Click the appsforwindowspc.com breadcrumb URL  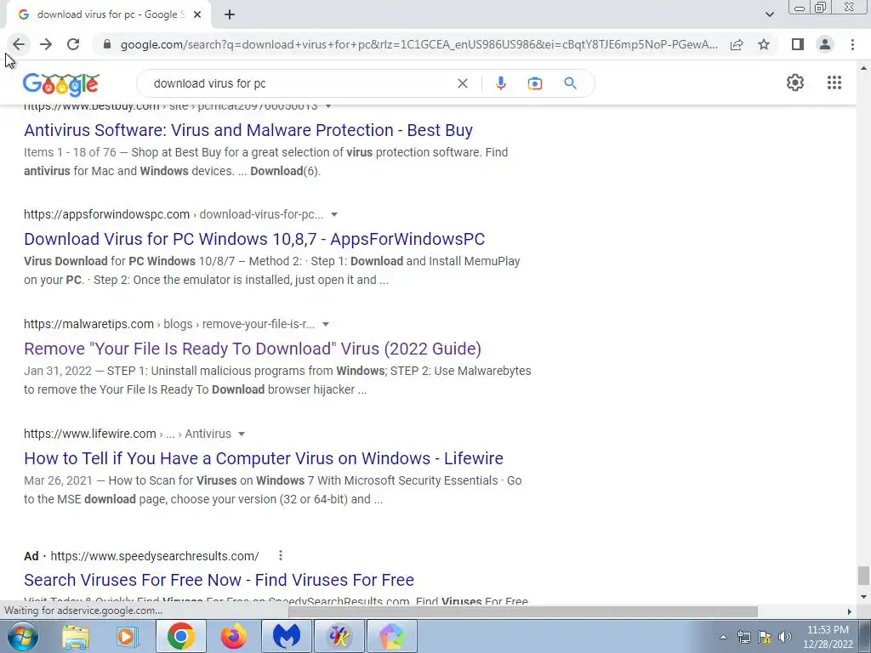(174, 214)
